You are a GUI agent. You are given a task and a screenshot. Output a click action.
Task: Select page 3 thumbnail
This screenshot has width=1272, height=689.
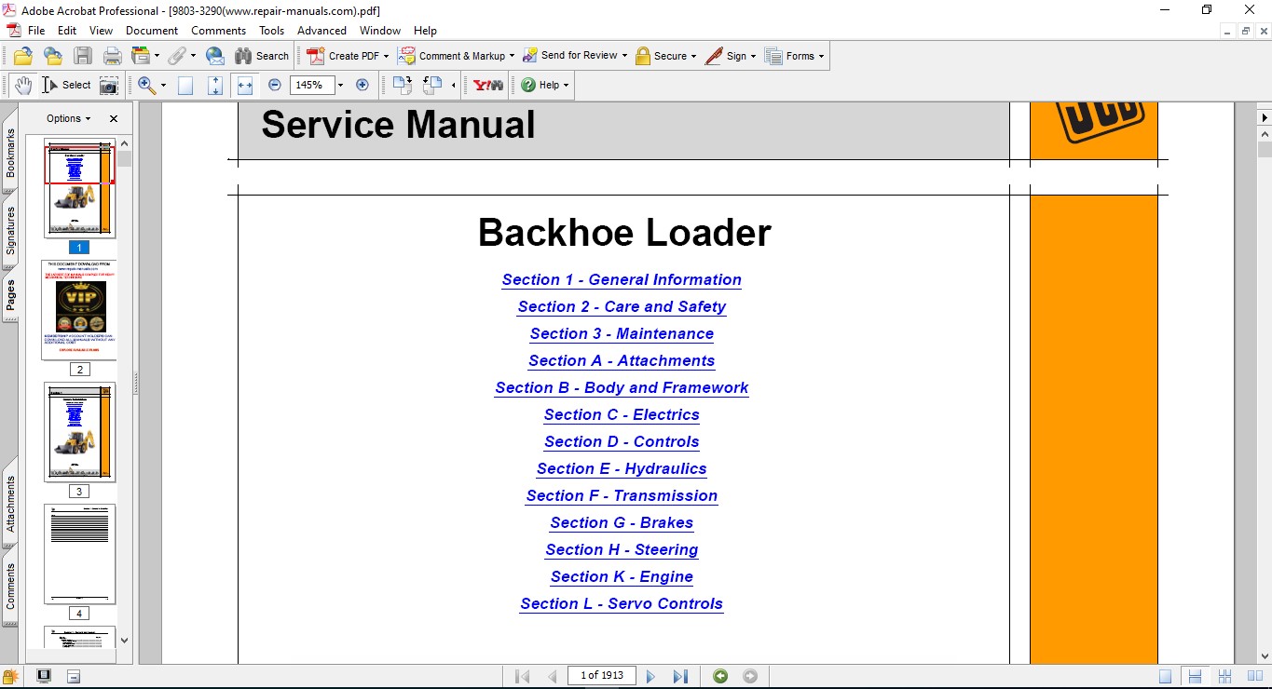click(79, 432)
